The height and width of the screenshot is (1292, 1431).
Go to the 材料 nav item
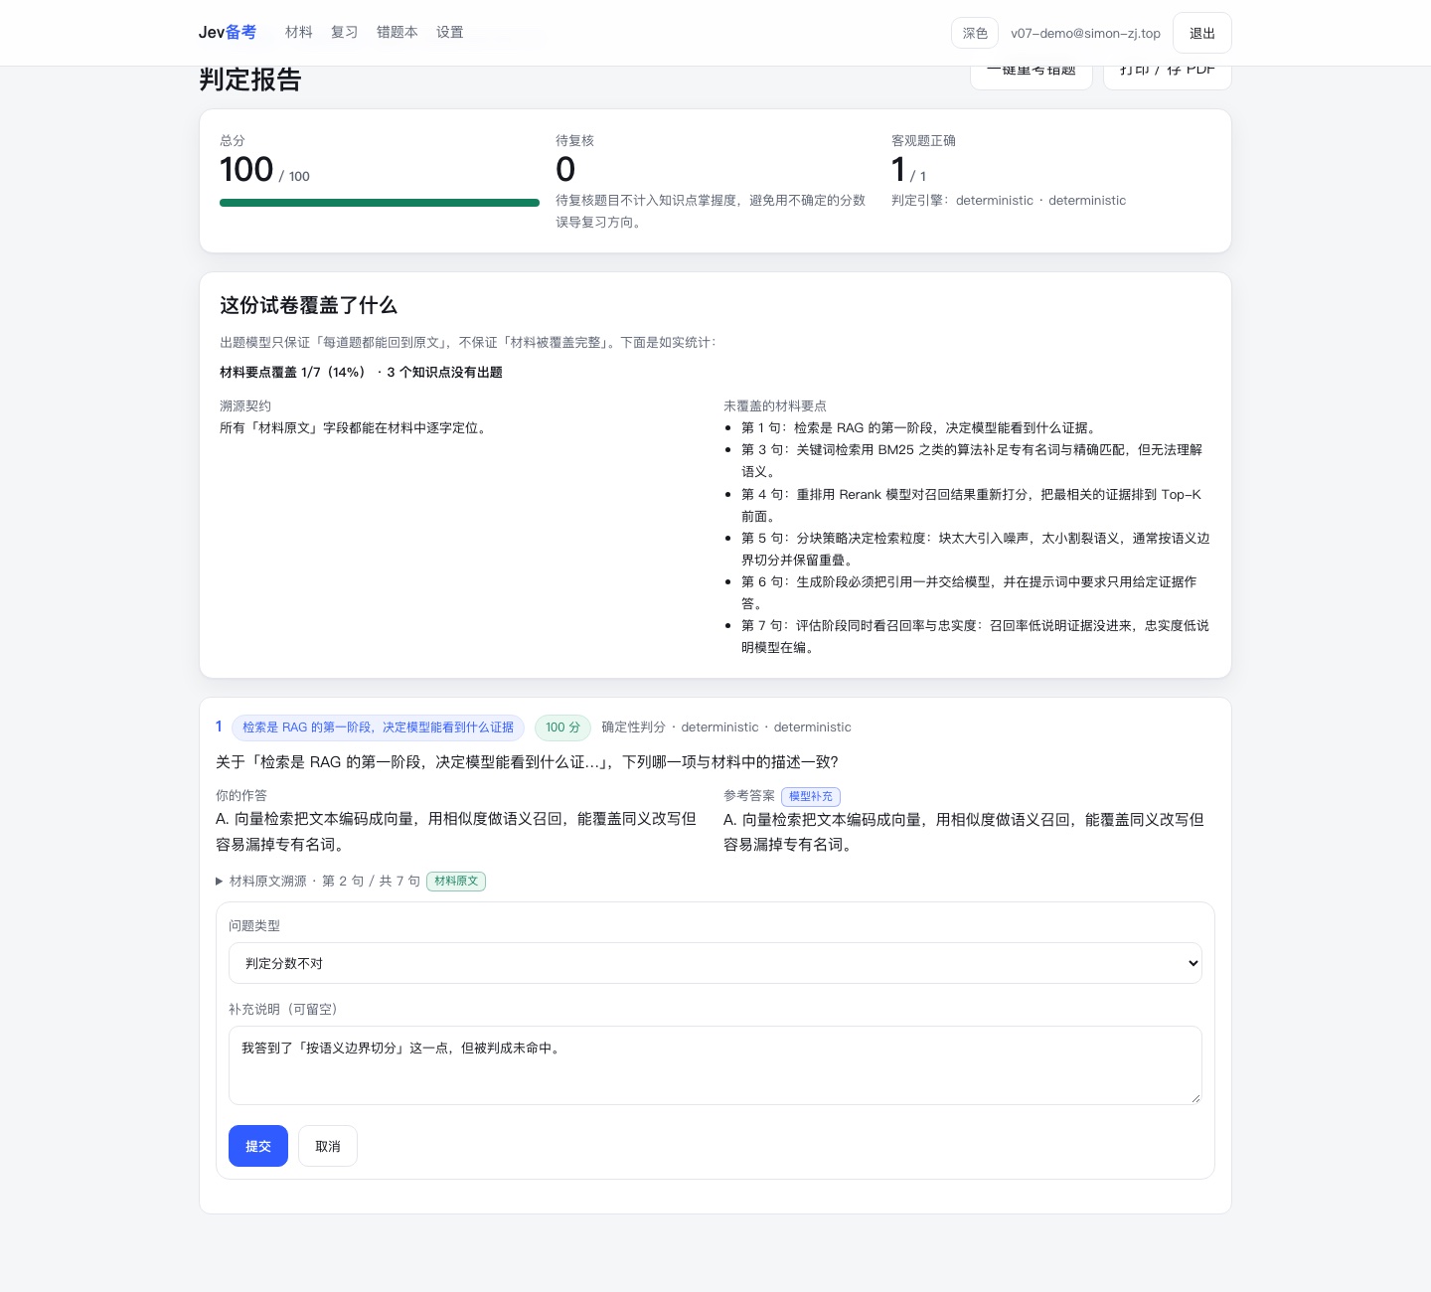pyautogui.click(x=299, y=33)
